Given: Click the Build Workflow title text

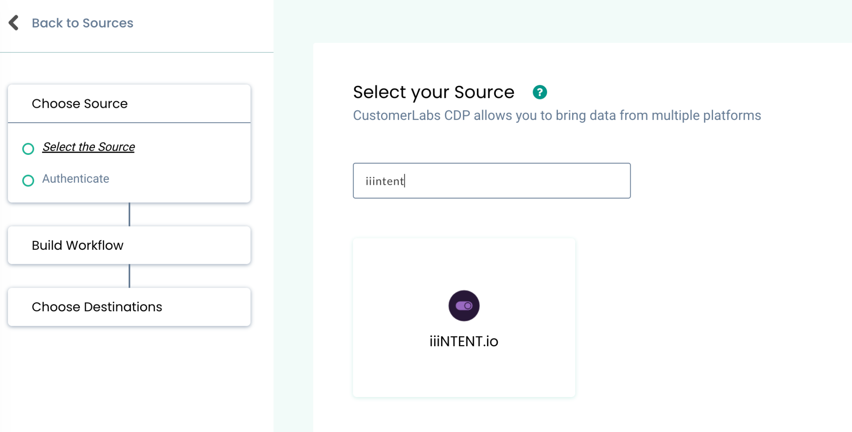Looking at the screenshot, I should (x=77, y=245).
